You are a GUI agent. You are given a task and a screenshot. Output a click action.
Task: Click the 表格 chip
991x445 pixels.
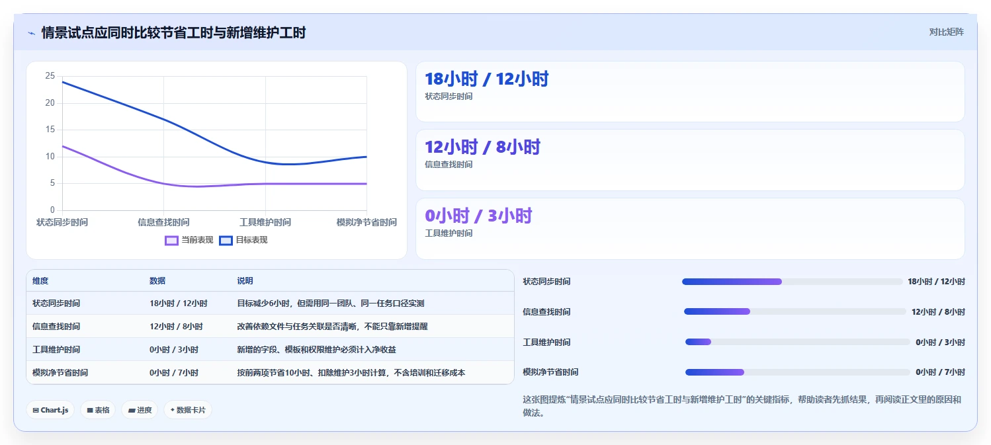pyautogui.click(x=98, y=410)
